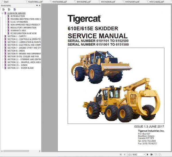Click the panel splitter grip handle
172x157 pixels.
(42, 72)
